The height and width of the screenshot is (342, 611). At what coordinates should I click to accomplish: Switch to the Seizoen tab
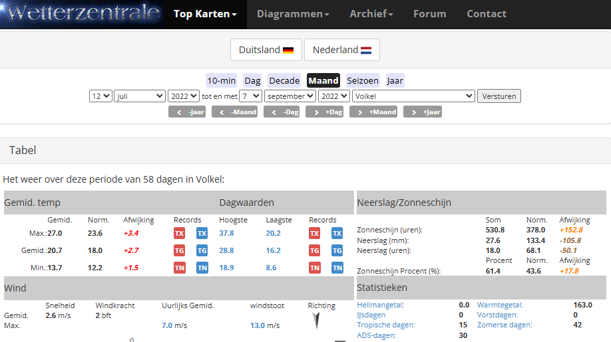click(x=363, y=80)
